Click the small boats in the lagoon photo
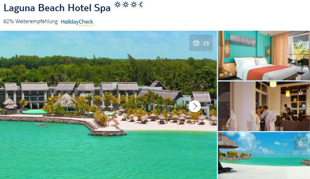Viewport: 310px width, 179px height. 41,125
